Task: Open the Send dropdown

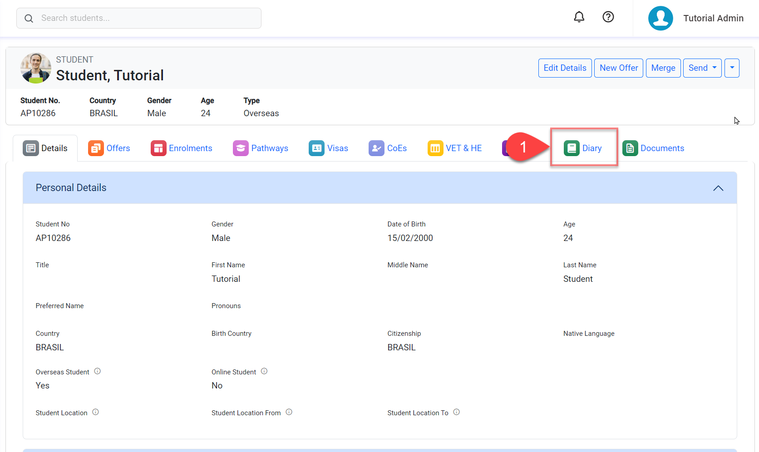Action: pyautogui.click(x=702, y=68)
